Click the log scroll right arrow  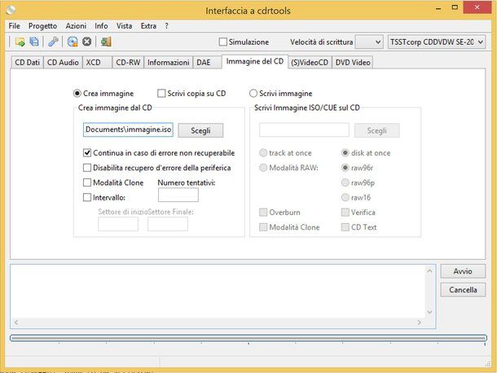pos(420,323)
